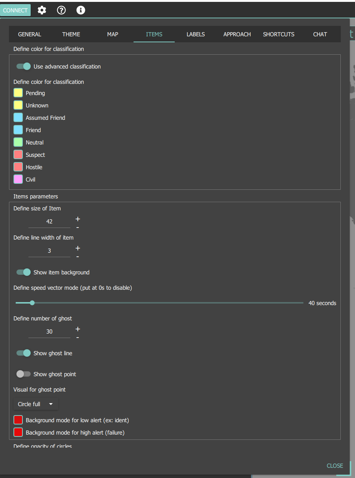Edit the Hostile color swatch
The width and height of the screenshot is (355, 478).
point(18,167)
